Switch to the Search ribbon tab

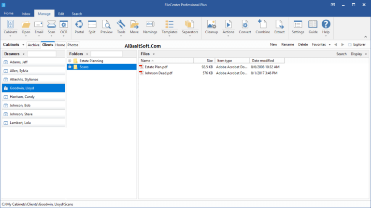tap(77, 14)
